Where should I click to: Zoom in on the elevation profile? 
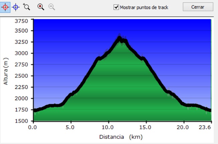41,7
